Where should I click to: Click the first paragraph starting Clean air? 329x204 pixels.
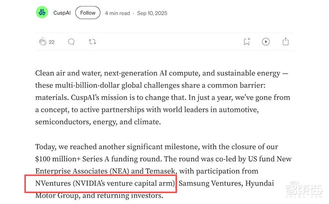(x=163, y=98)
